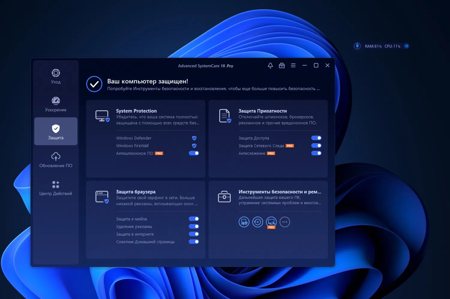
Task: Open the notifications bell icon
Action: [270, 65]
